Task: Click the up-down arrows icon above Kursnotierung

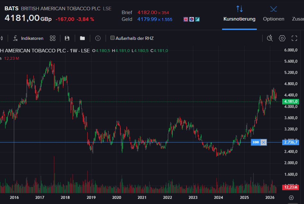Action: pyautogui.click(x=239, y=9)
